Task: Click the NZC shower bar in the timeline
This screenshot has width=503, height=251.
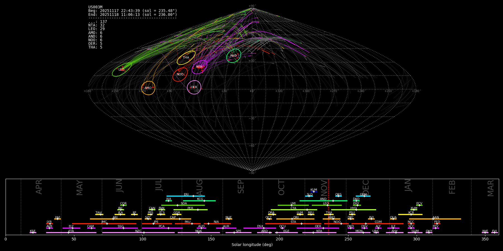Action: point(138,233)
